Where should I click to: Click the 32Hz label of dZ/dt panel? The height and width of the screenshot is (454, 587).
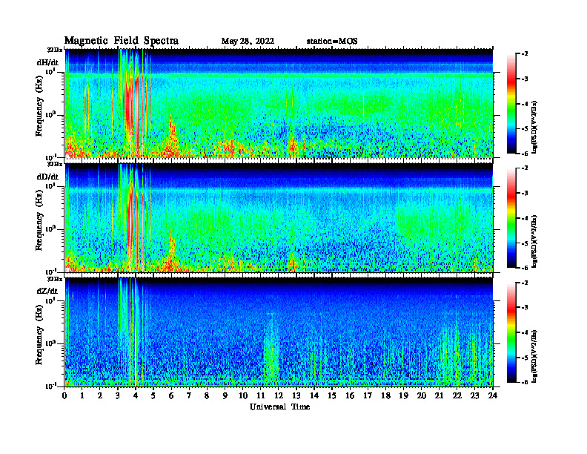coord(55,279)
